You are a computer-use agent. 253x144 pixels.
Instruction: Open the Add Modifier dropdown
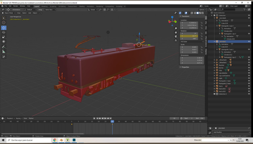coord(231,132)
